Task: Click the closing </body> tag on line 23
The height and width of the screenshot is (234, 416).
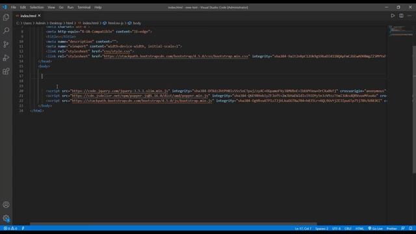Action: tap(45, 106)
